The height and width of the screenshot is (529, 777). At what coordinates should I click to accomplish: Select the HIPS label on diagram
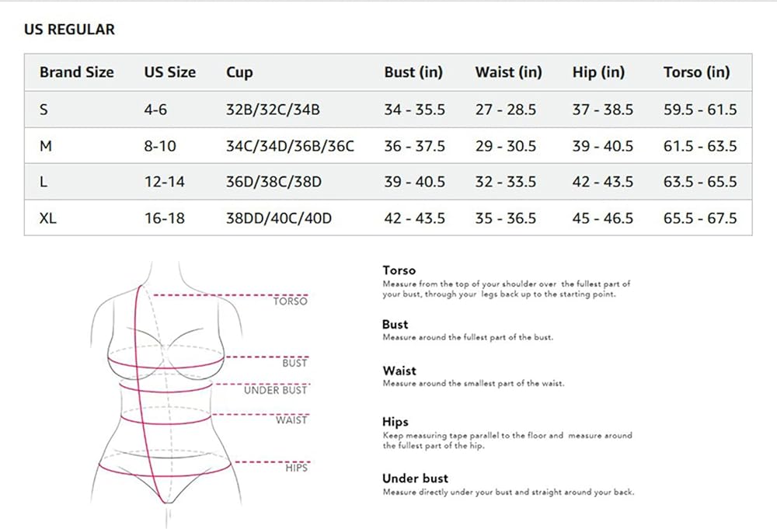point(296,468)
